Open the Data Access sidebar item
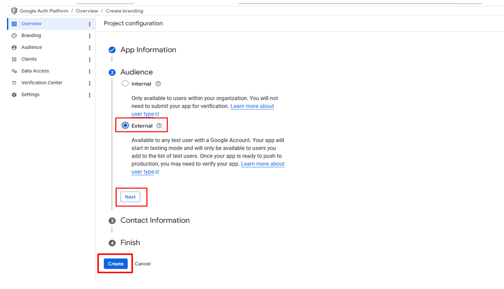Viewport: 504px width, 289px height. pos(35,71)
